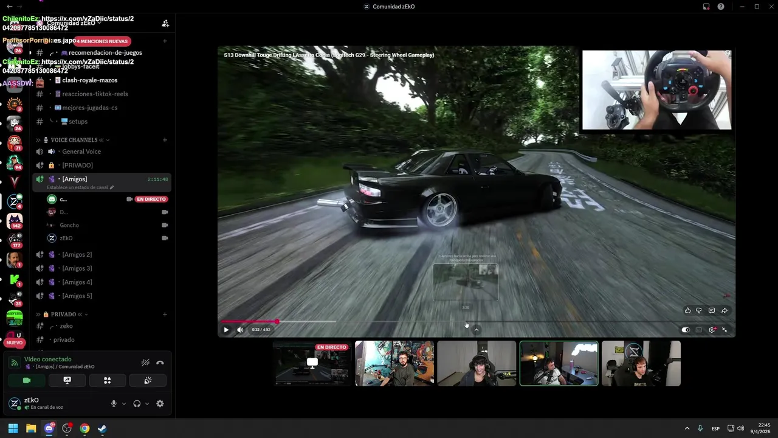Join [Amigos 4] voice channel
The image size is (778, 438).
coord(102,282)
